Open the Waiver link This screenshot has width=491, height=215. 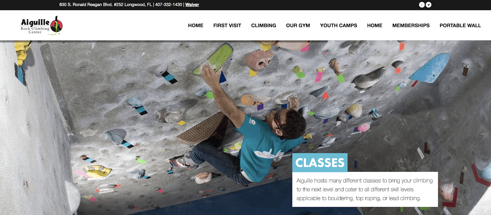click(192, 5)
